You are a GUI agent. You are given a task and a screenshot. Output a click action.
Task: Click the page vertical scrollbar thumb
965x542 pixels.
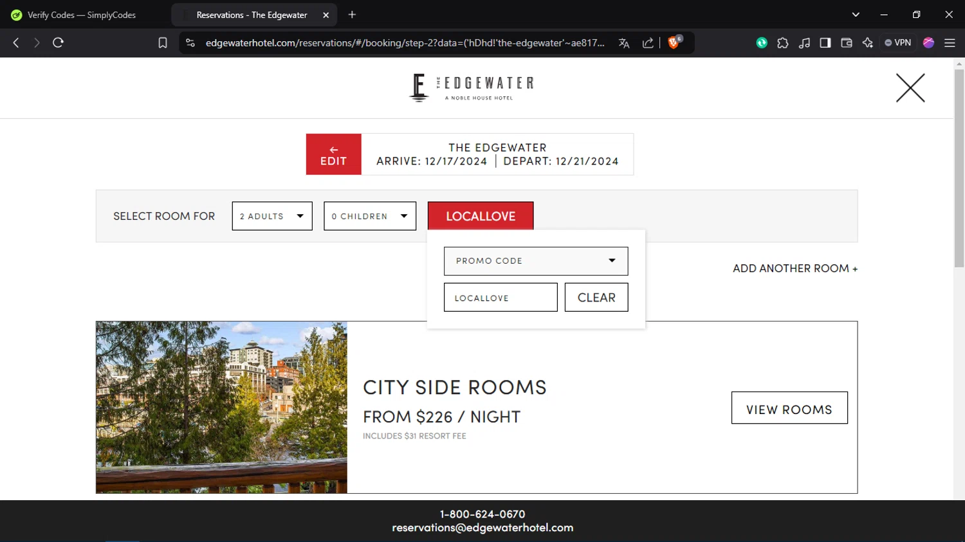click(x=959, y=168)
